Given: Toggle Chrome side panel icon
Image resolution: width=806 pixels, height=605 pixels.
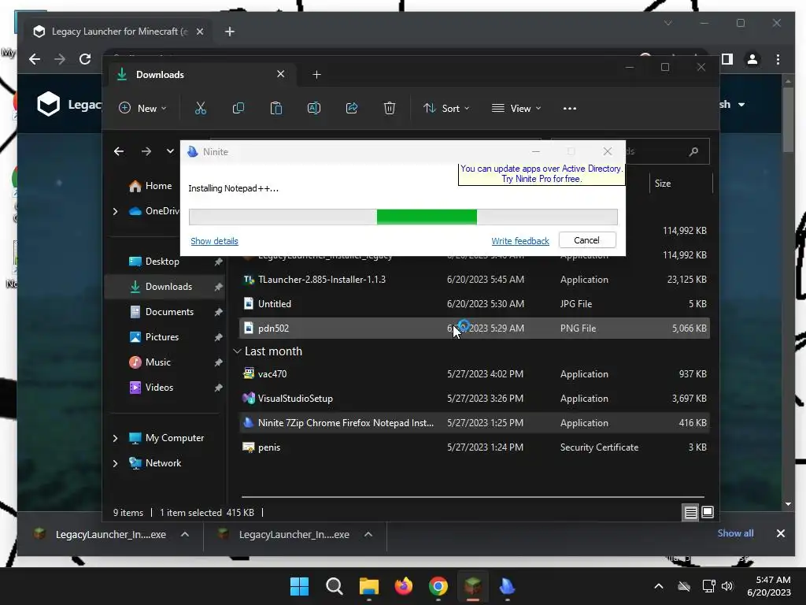Looking at the screenshot, I should click(x=727, y=59).
